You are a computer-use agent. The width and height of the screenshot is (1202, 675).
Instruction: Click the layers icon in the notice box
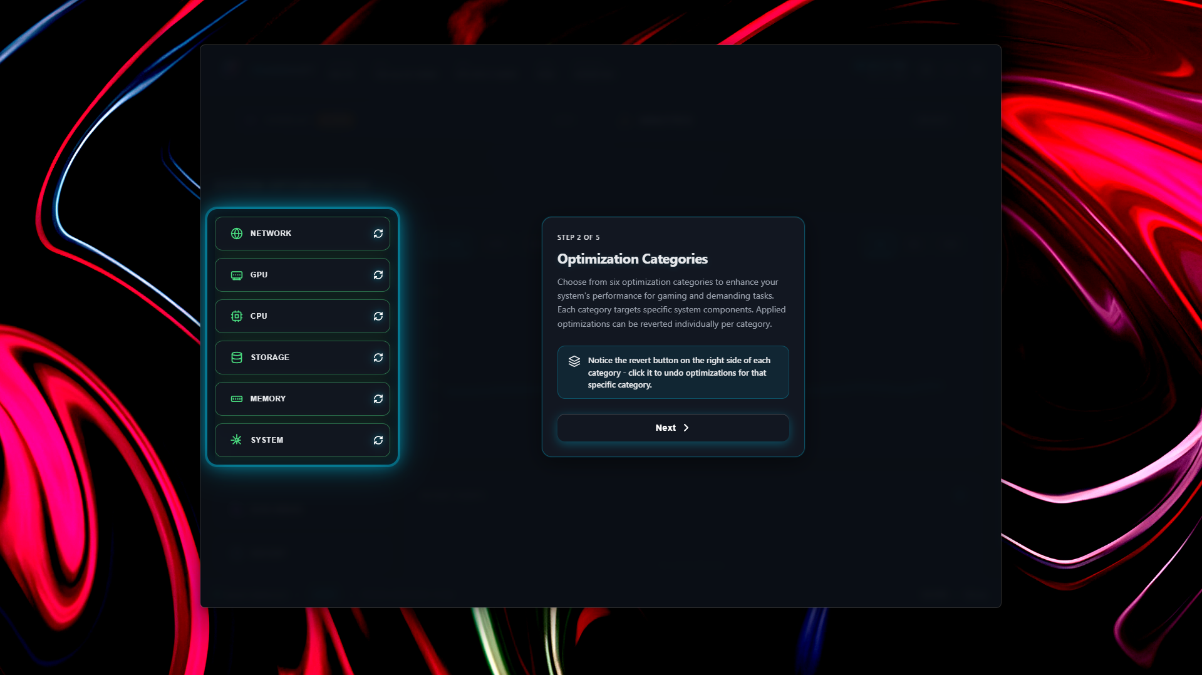click(x=574, y=361)
